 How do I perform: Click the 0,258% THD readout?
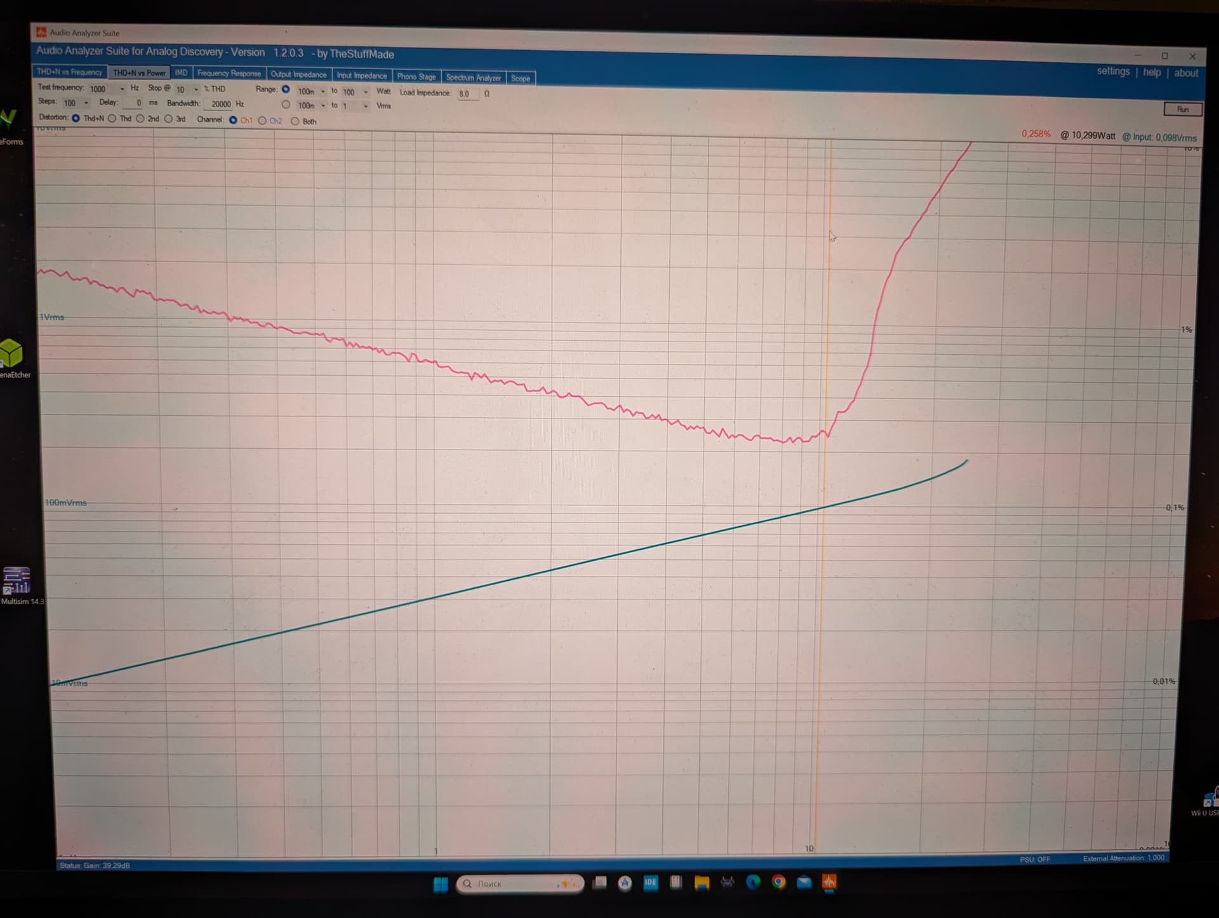[x=1036, y=134]
